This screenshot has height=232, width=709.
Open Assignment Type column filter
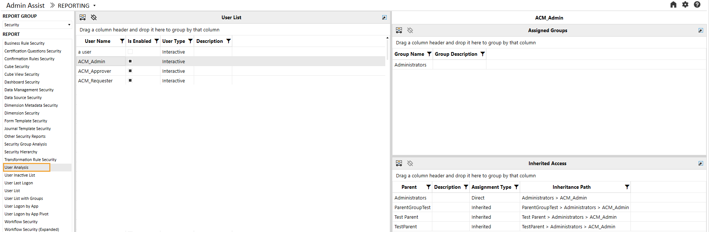tap(516, 187)
